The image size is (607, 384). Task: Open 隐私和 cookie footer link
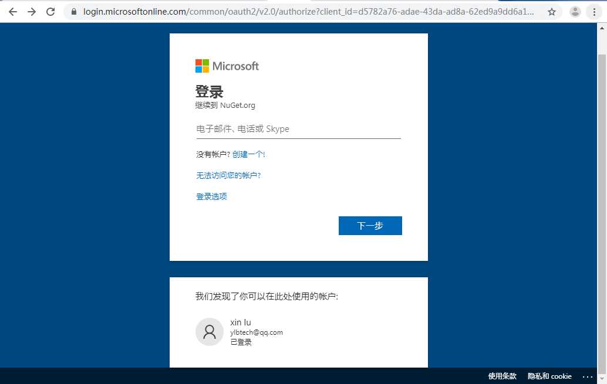click(549, 376)
